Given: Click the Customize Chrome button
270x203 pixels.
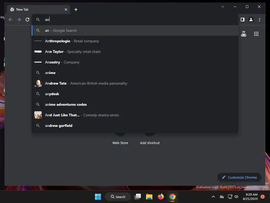Looking at the screenshot, I should [x=239, y=177].
